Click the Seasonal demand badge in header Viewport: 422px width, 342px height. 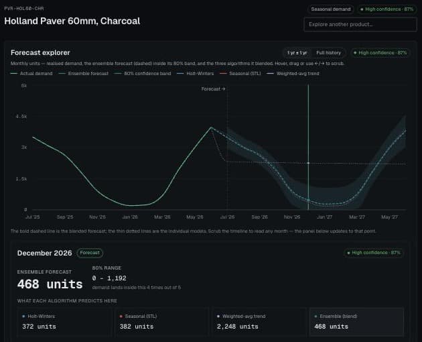[x=331, y=9]
